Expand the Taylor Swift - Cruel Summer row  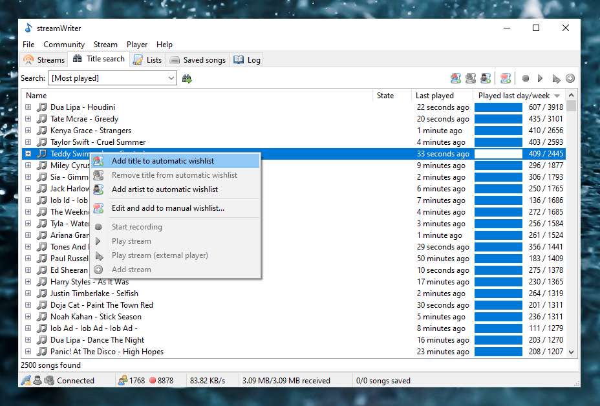[x=28, y=142]
